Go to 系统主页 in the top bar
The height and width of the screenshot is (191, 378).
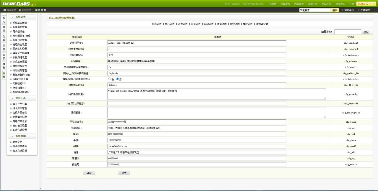click(313, 4)
